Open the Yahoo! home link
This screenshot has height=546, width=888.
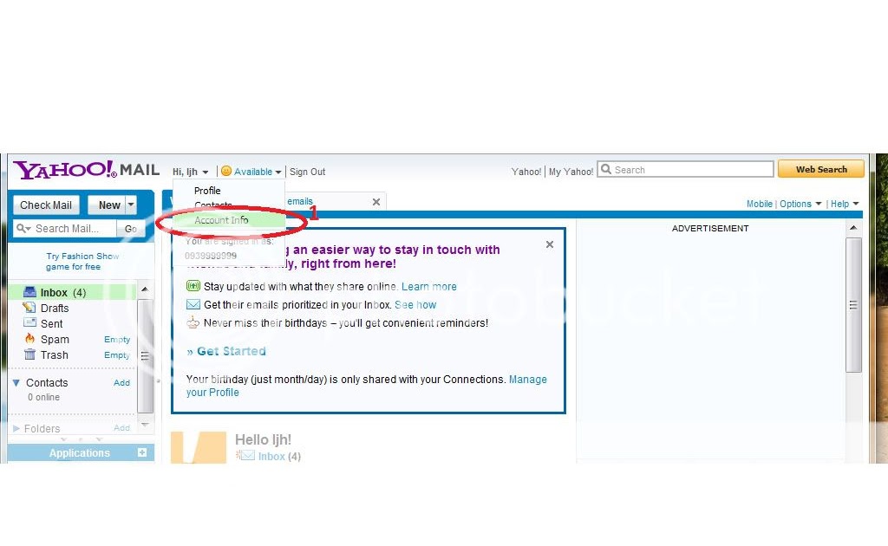tap(526, 172)
